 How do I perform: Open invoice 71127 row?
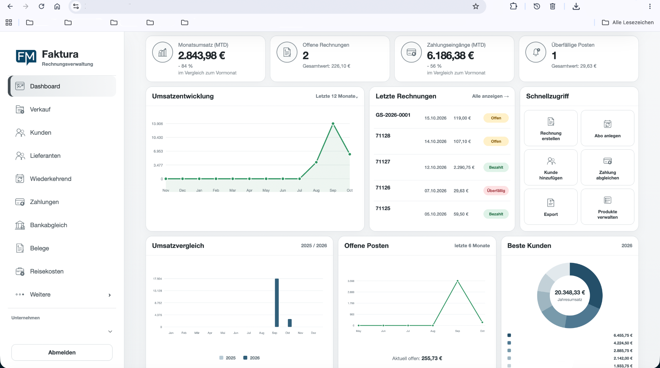[442, 167]
